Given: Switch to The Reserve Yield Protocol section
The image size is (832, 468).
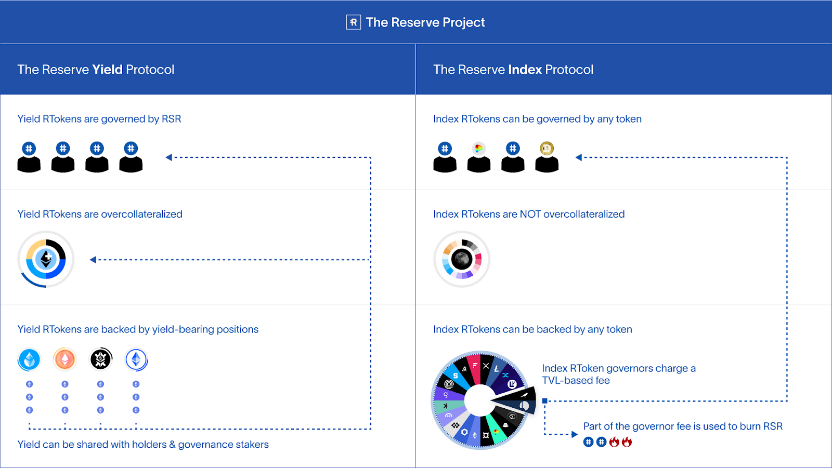Looking at the screenshot, I should coord(96,69).
